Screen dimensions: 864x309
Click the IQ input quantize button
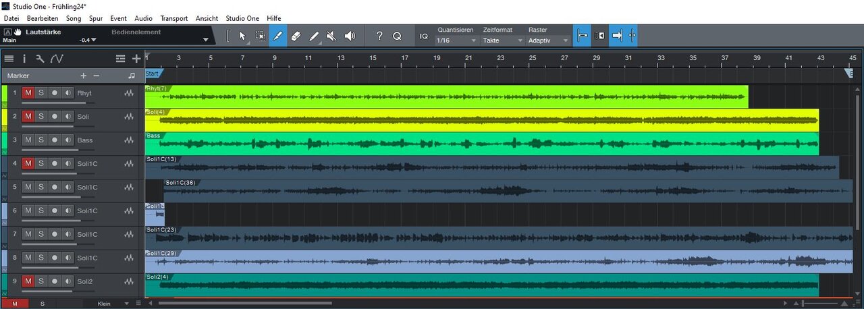tap(424, 36)
